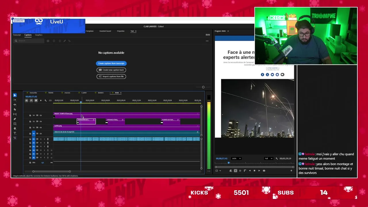This screenshot has height=207, width=368.
Task: Click timeline horizontal zoom scroll bar
Action: [51, 171]
